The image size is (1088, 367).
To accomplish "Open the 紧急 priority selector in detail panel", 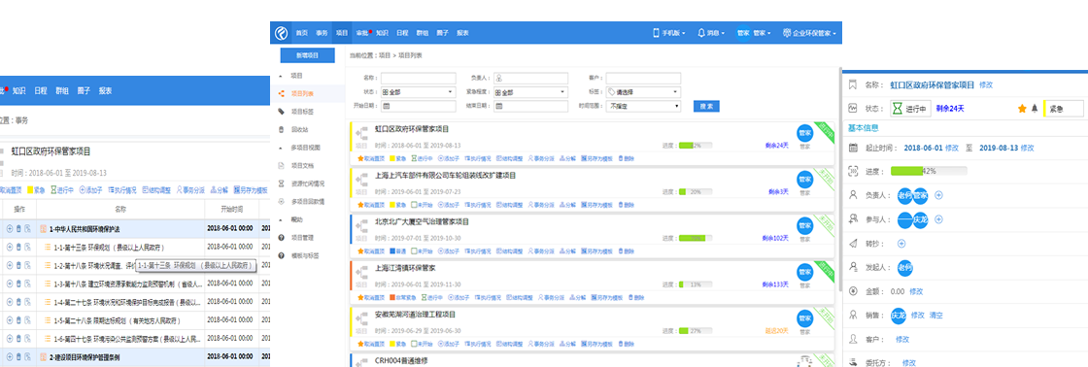I will coord(1064,108).
